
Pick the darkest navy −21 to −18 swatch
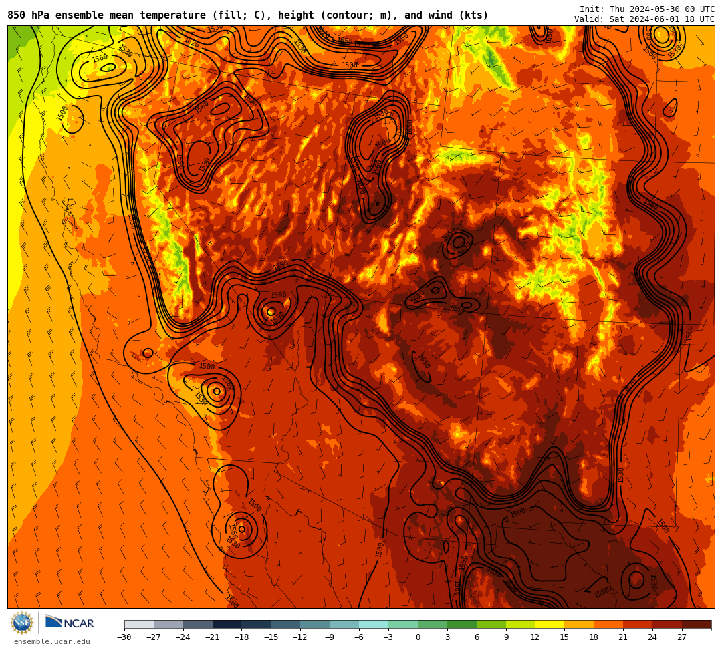pyautogui.click(x=227, y=625)
